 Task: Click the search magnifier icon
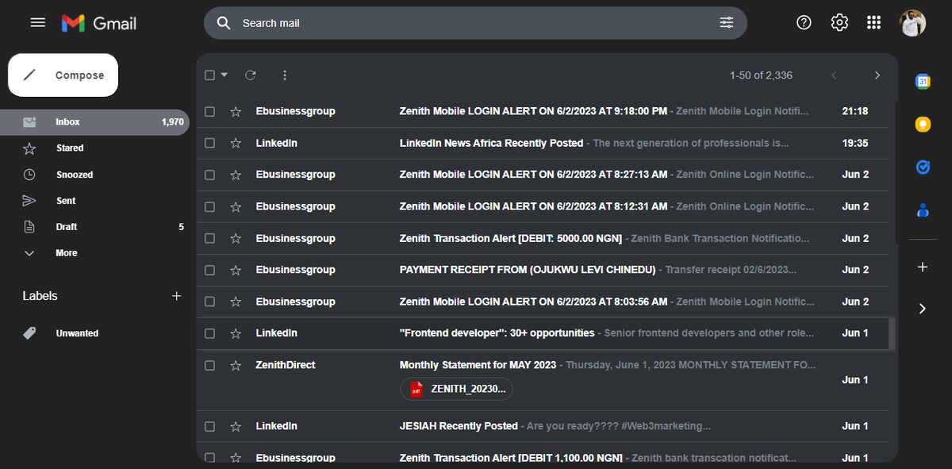(225, 23)
